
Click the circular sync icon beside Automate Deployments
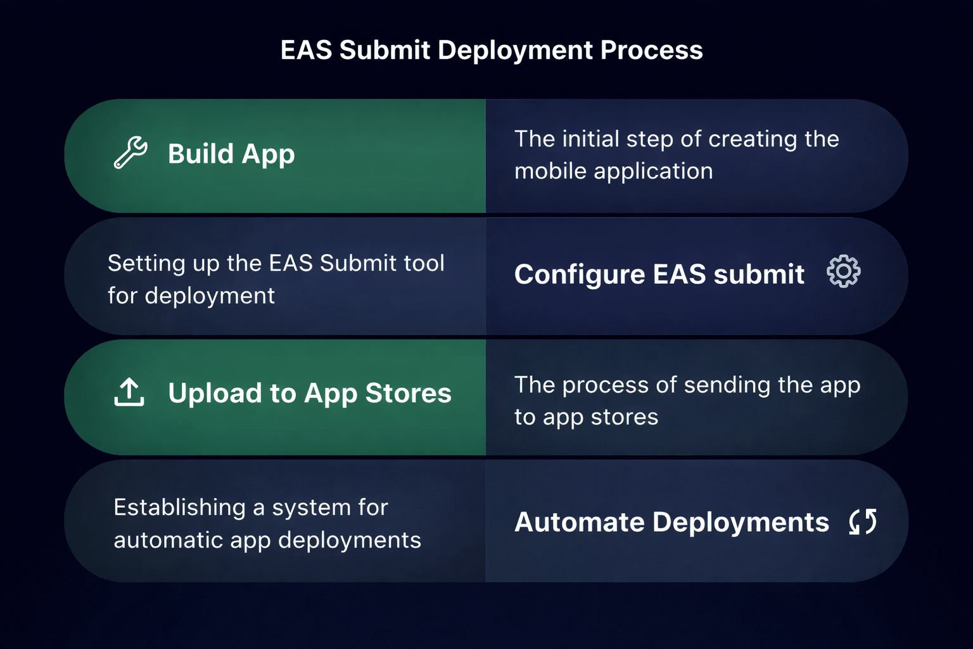863,522
